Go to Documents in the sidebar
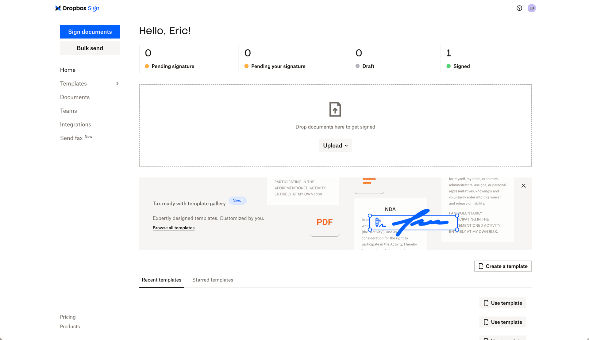This screenshot has height=340, width=589. click(x=75, y=97)
